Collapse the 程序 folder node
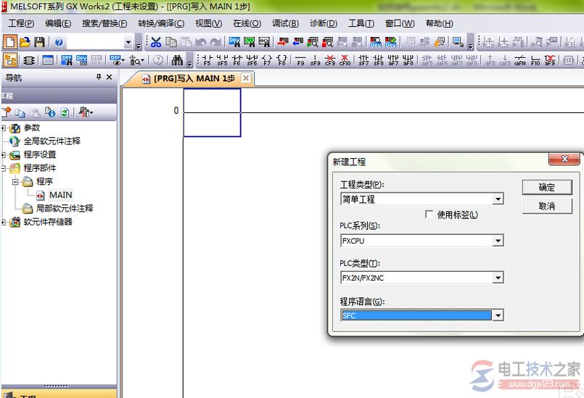This screenshot has width=584, height=398. [x=15, y=182]
